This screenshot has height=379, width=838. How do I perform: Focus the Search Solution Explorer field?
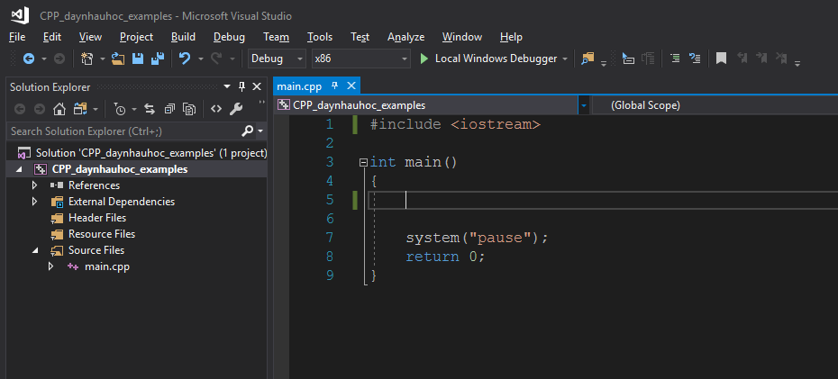tap(125, 131)
